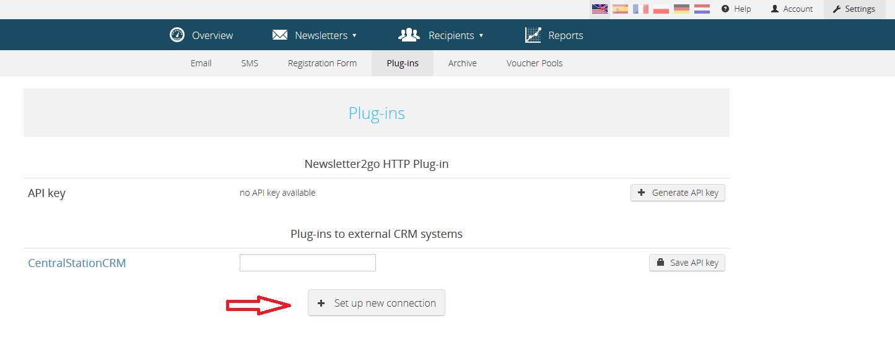Click the 'API key' row label
The image size is (895, 342).
[x=46, y=193]
